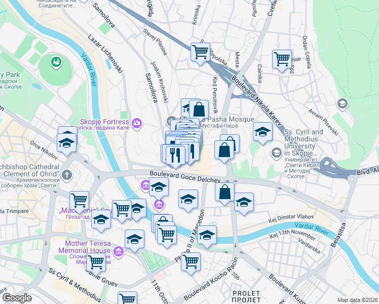
Task: Click the 'Lazar Lichenoski' street label
Action: 105,54
